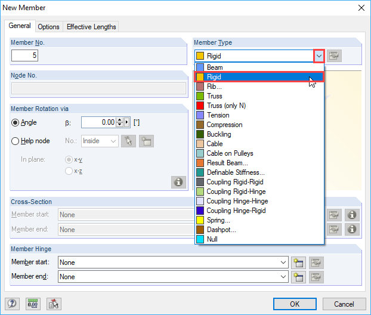Click the β angle value field
371x315 pixels.
98,122
